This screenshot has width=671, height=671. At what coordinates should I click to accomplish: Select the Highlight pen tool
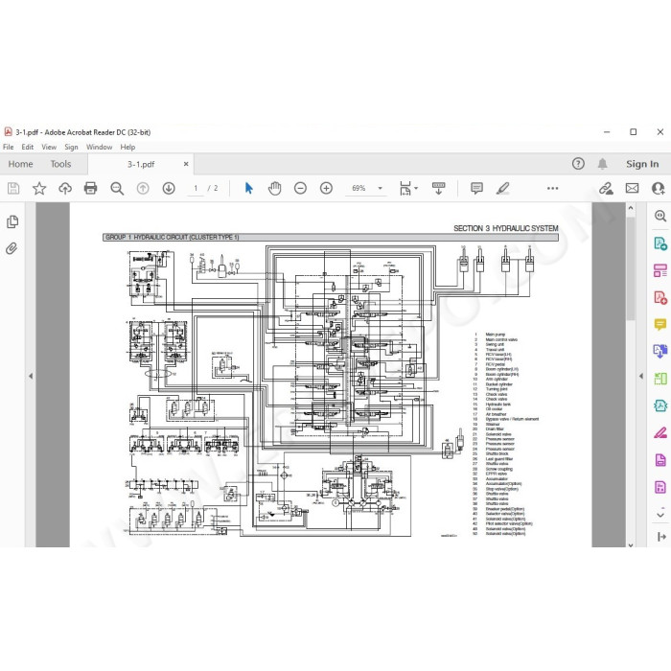[x=502, y=188]
